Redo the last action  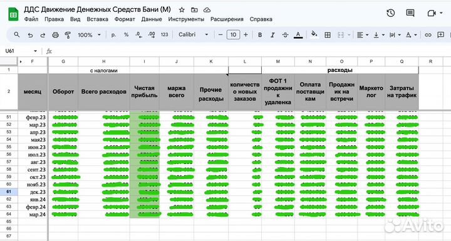coord(43,35)
